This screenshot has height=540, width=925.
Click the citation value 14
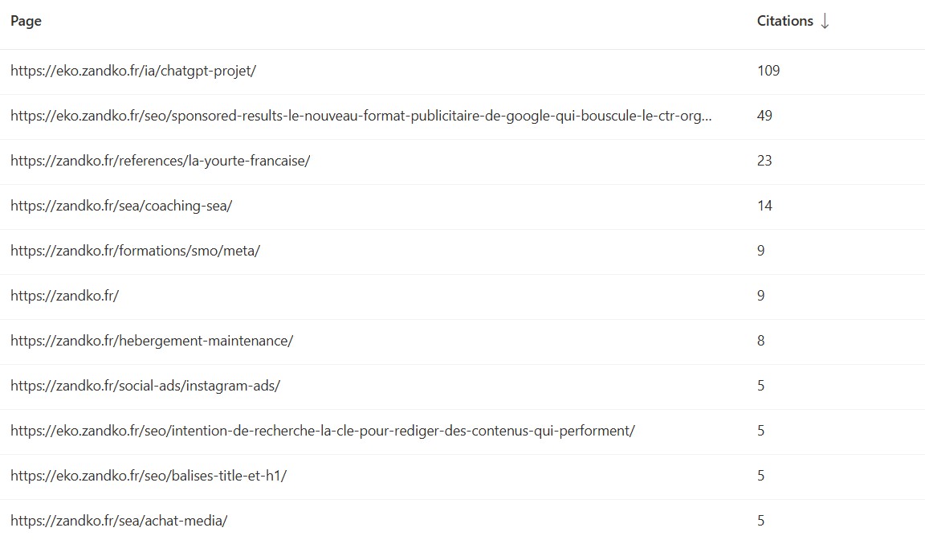(x=764, y=206)
